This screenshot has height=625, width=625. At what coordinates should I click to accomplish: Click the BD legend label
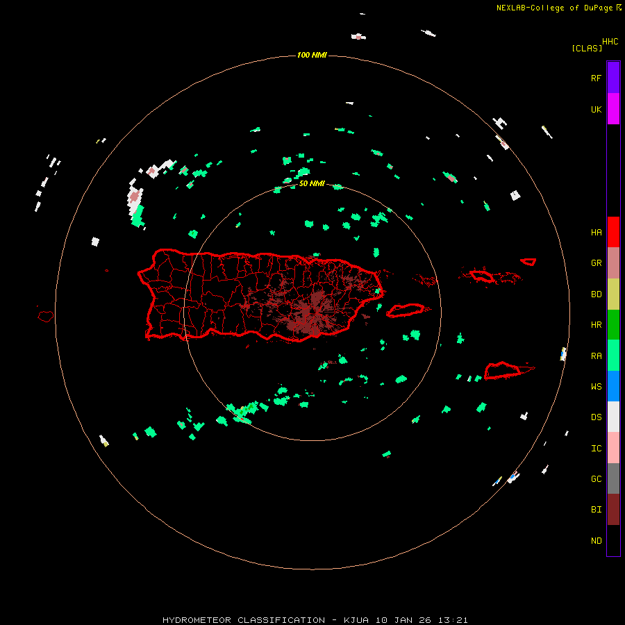[x=596, y=294]
